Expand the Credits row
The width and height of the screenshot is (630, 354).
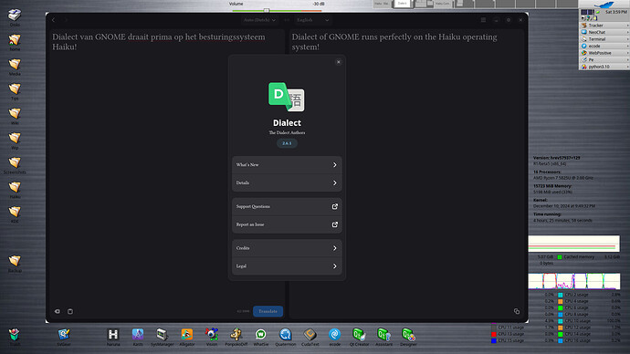pos(287,248)
